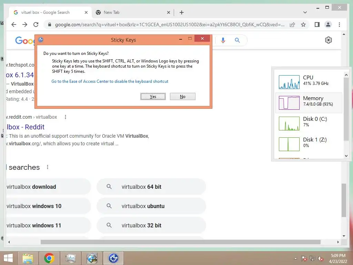The height and width of the screenshot is (265, 353).
Task: Bookmark this tab with the star
Action: coord(303,24)
